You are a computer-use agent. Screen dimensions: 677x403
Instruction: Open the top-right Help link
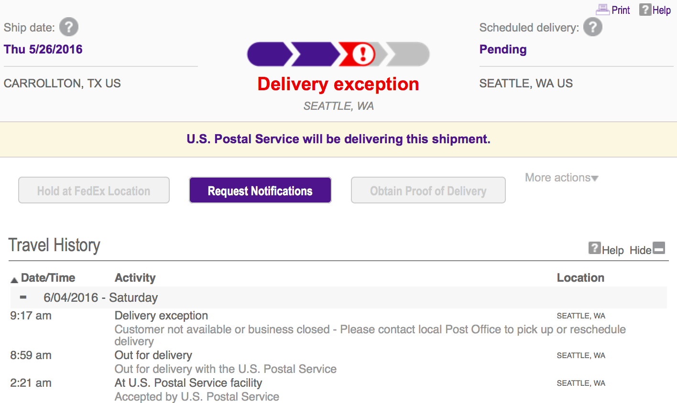coord(661,10)
